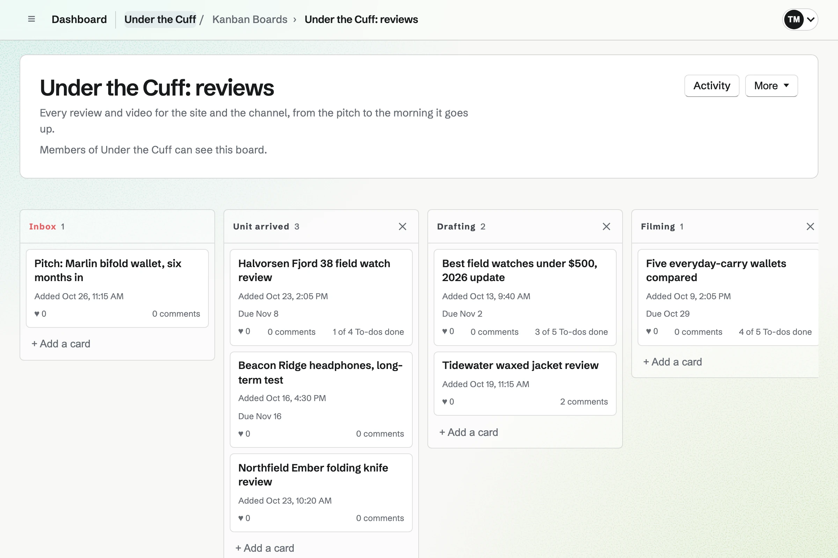Add a card to Unit arrived column
Image resolution: width=838 pixels, height=558 pixels.
tap(265, 548)
